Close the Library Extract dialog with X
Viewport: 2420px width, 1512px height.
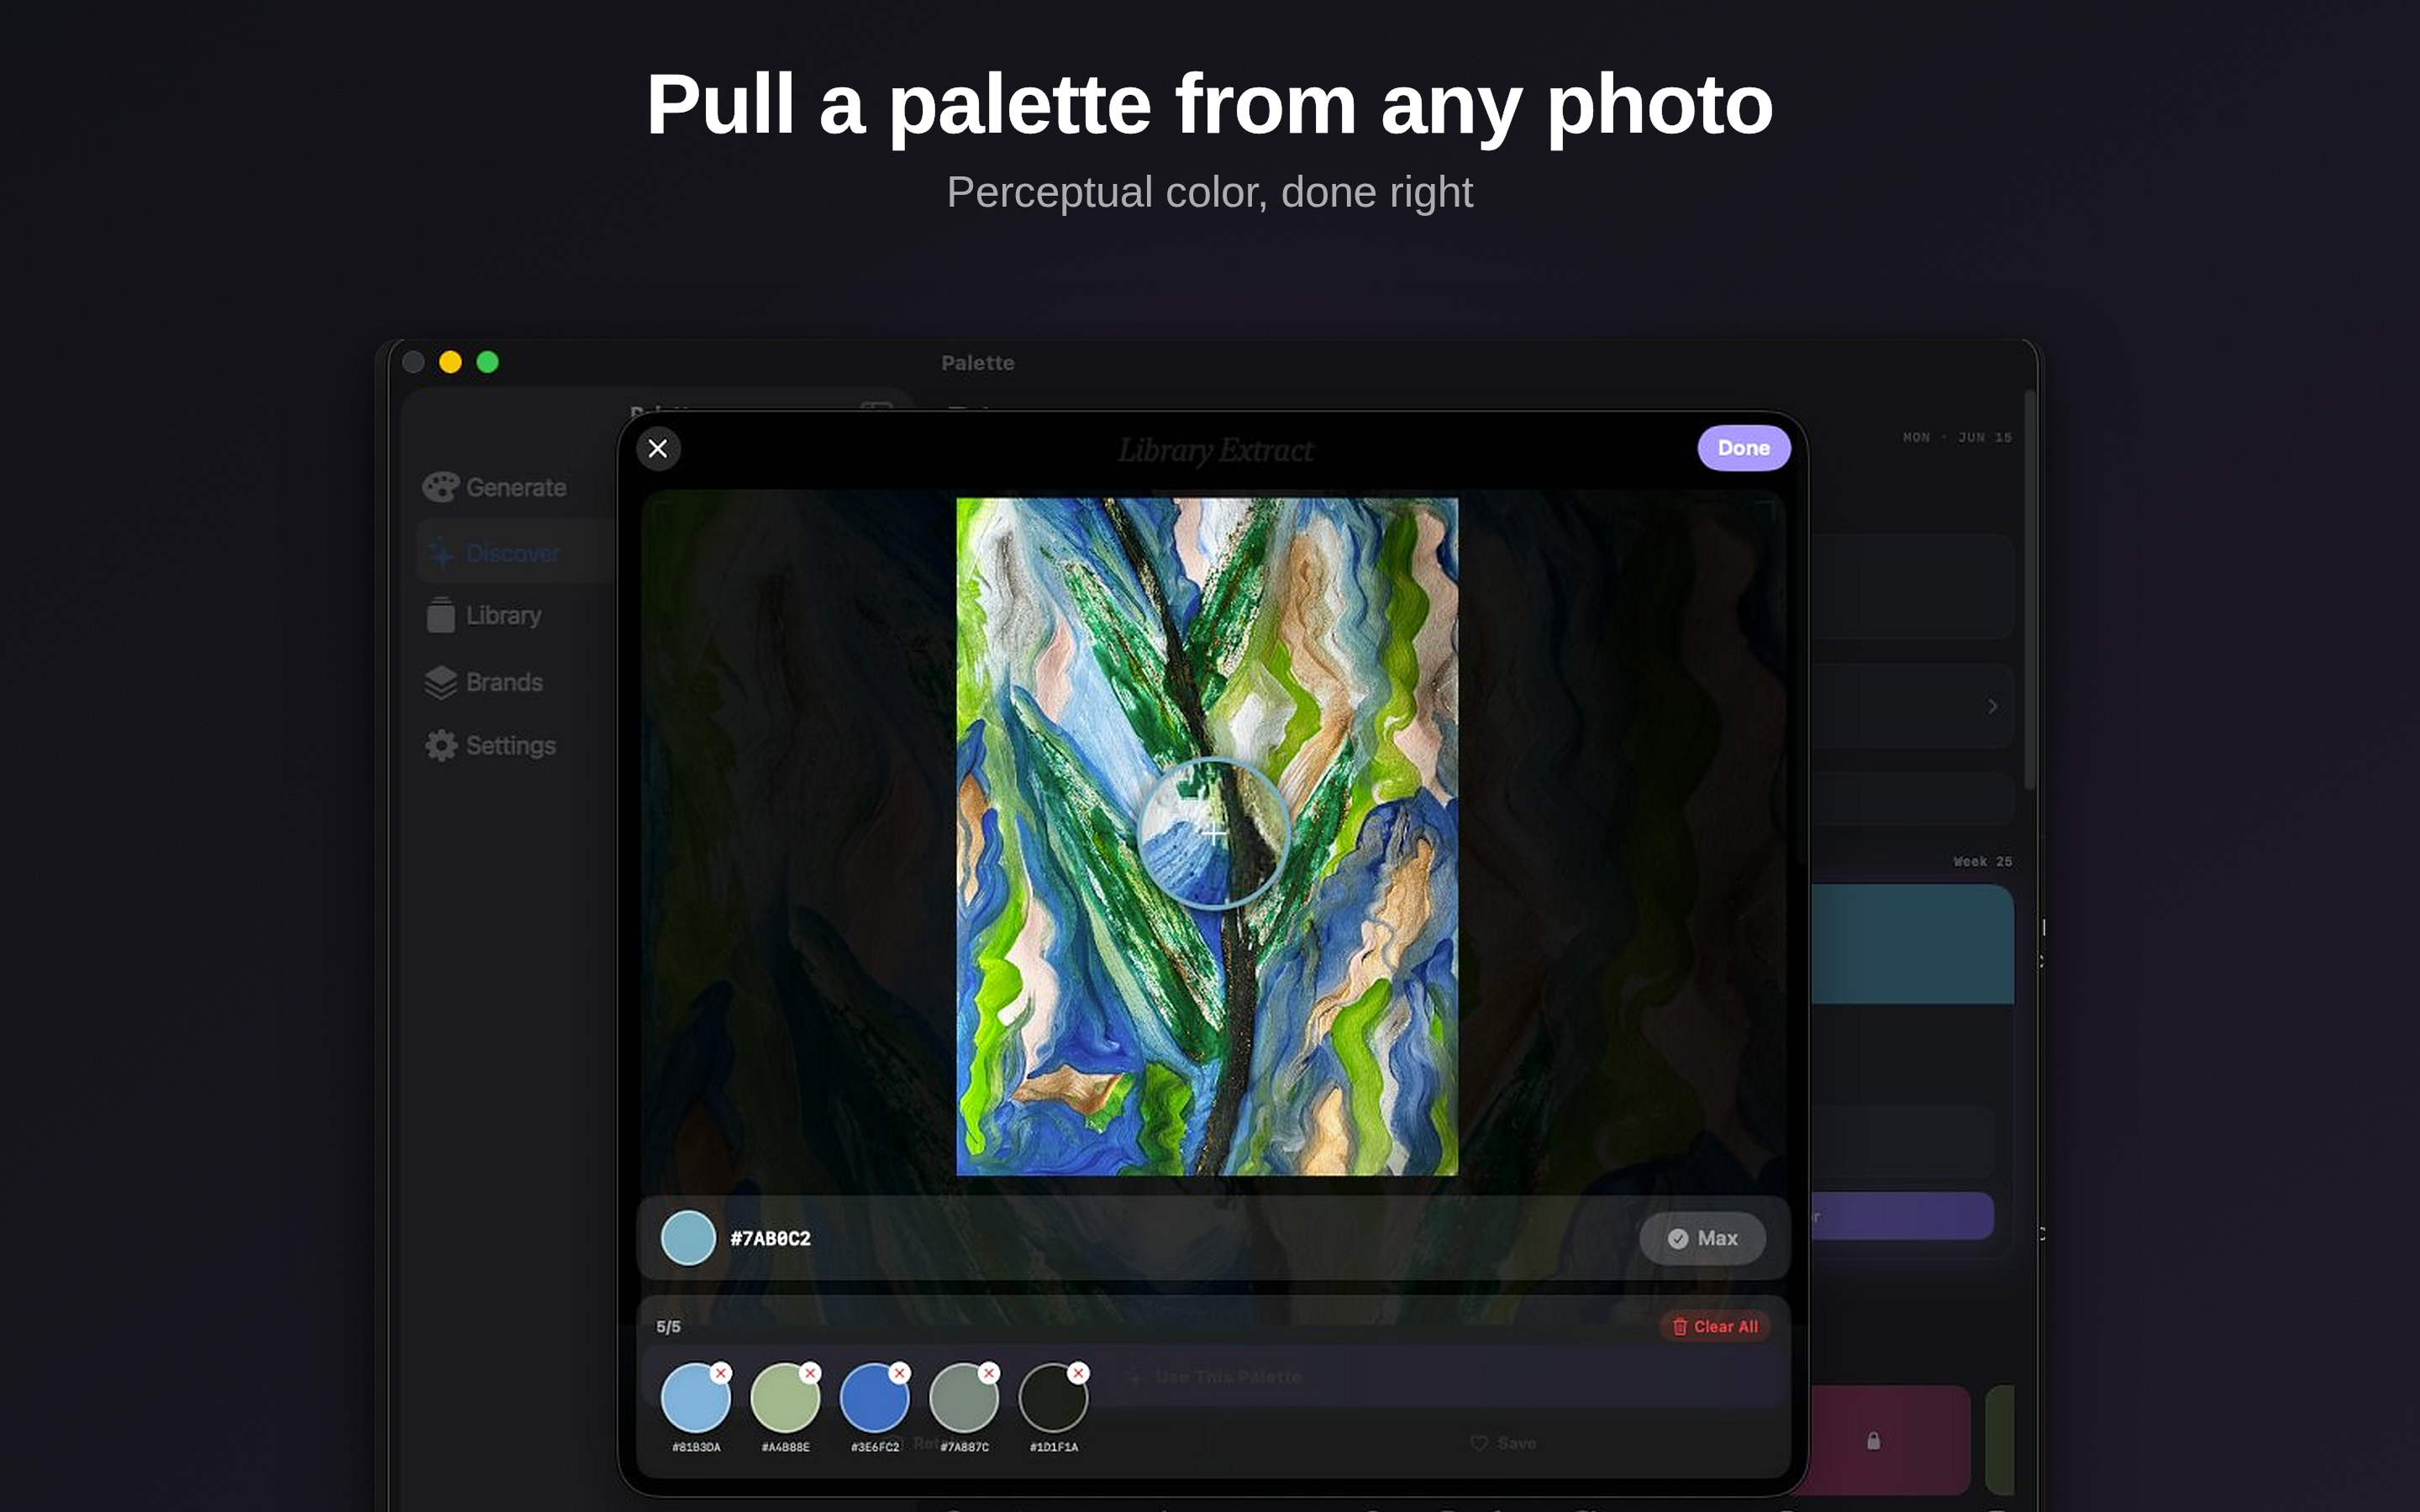658,448
